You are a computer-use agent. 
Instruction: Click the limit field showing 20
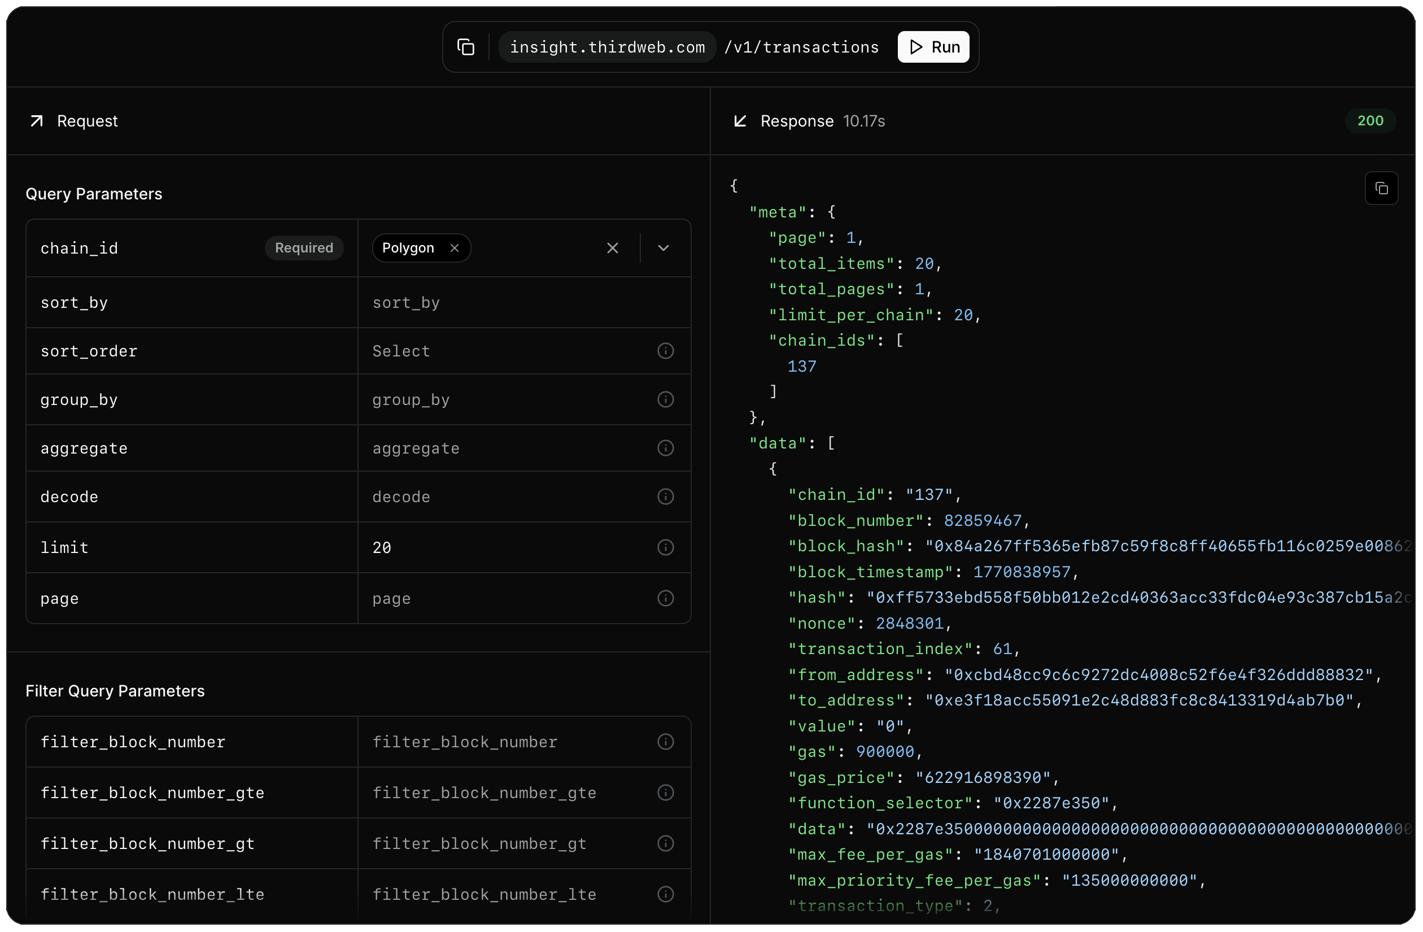pyautogui.click(x=508, y=547)
